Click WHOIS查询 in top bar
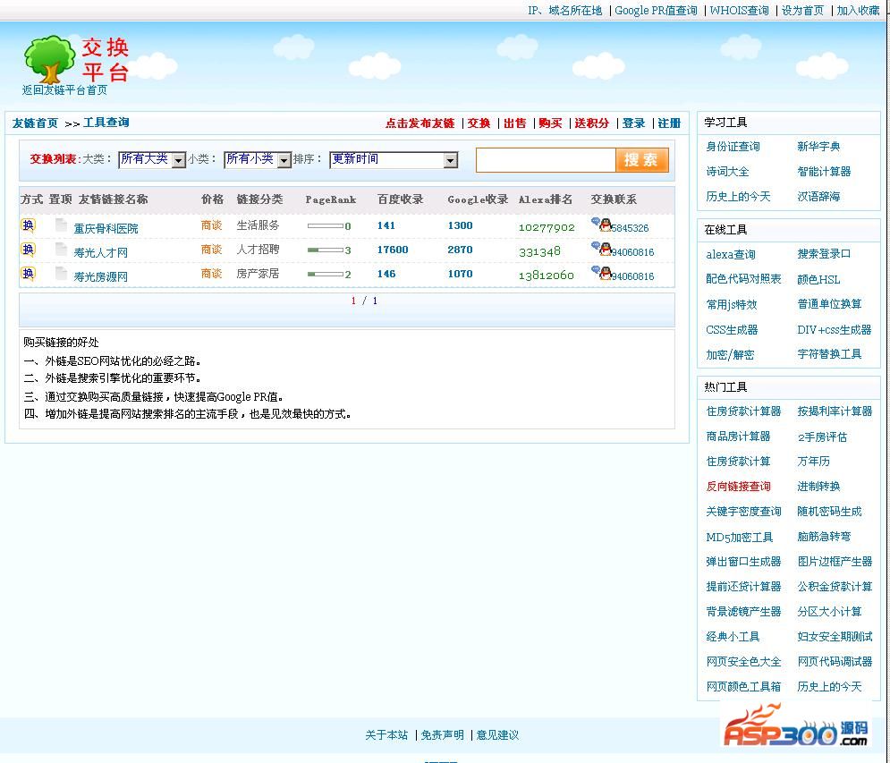The height and width of the screenshot is (763, 890). click(x=739, y=11)
